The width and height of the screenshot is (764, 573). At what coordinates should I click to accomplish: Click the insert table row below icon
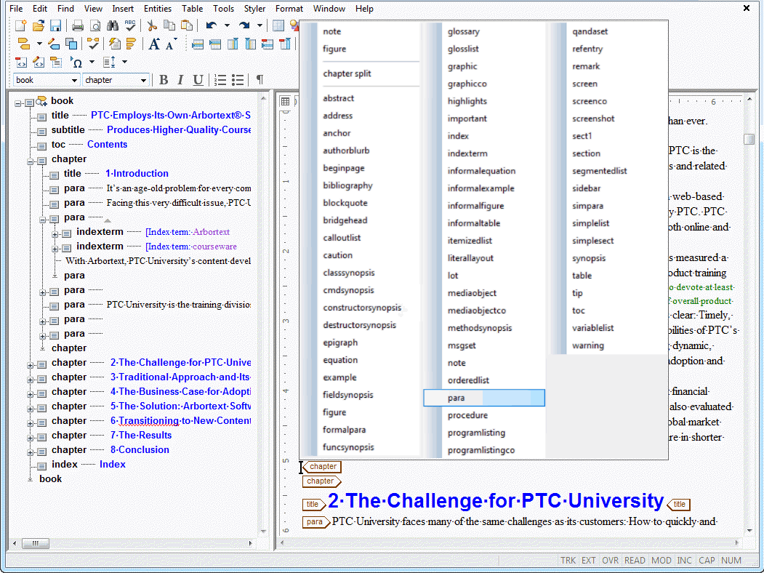[215, 44]
